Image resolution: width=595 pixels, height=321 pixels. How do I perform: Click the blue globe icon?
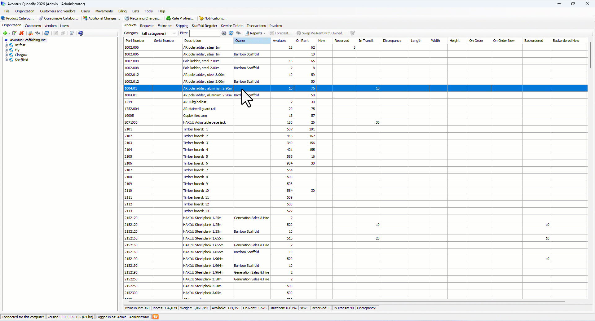pyautogui.click(x=81, y=33)
